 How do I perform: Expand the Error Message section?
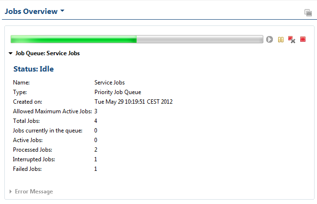pos(11,192)
